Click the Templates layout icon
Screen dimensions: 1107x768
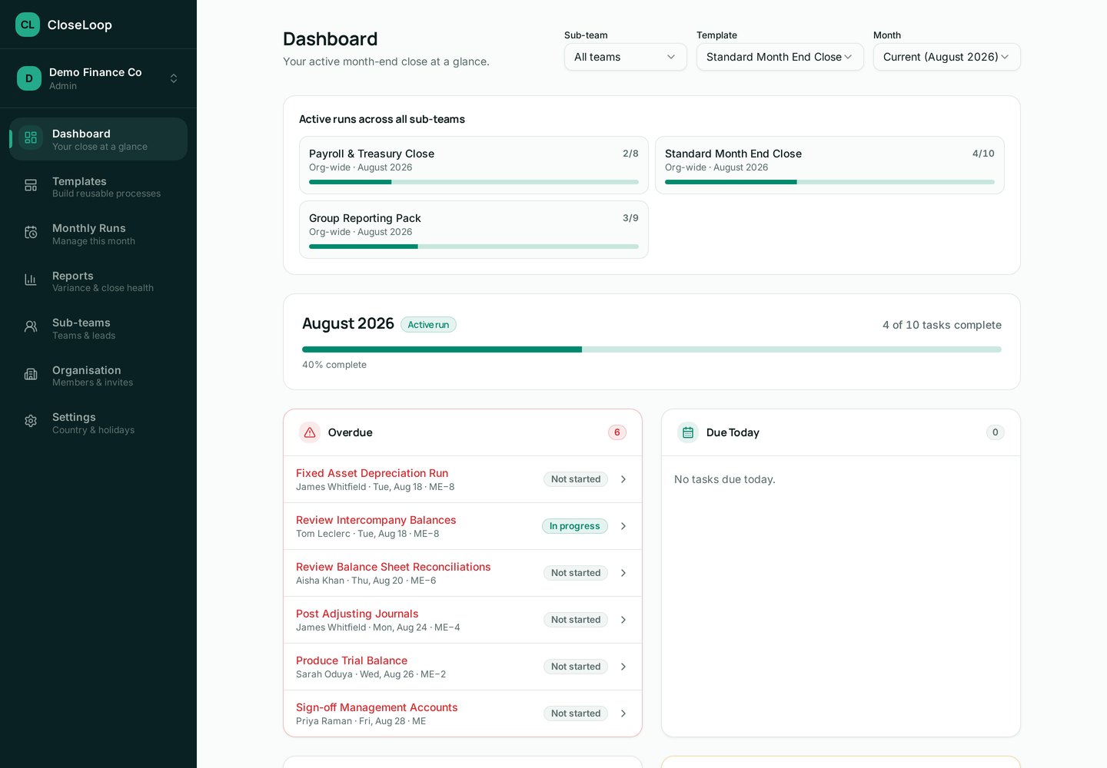(31, 185)
